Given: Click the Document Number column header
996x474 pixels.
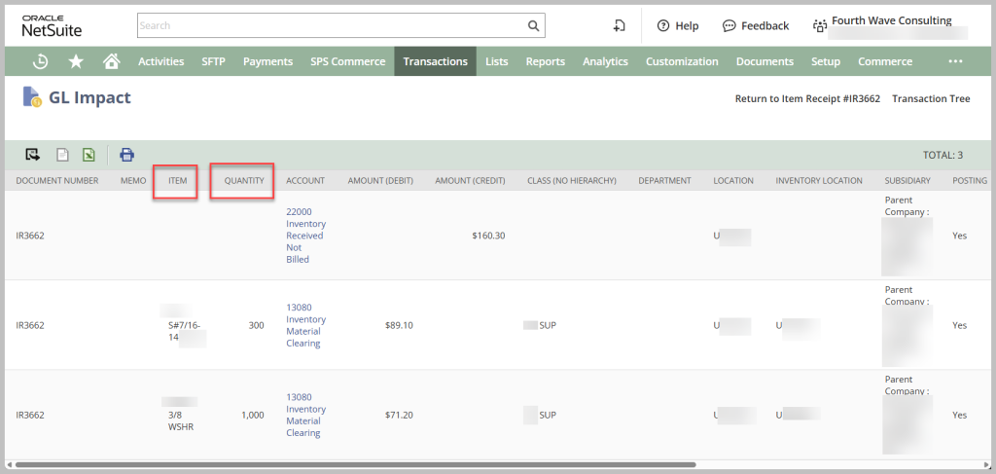Looking at the screenshot, I should tap(57, 180).
